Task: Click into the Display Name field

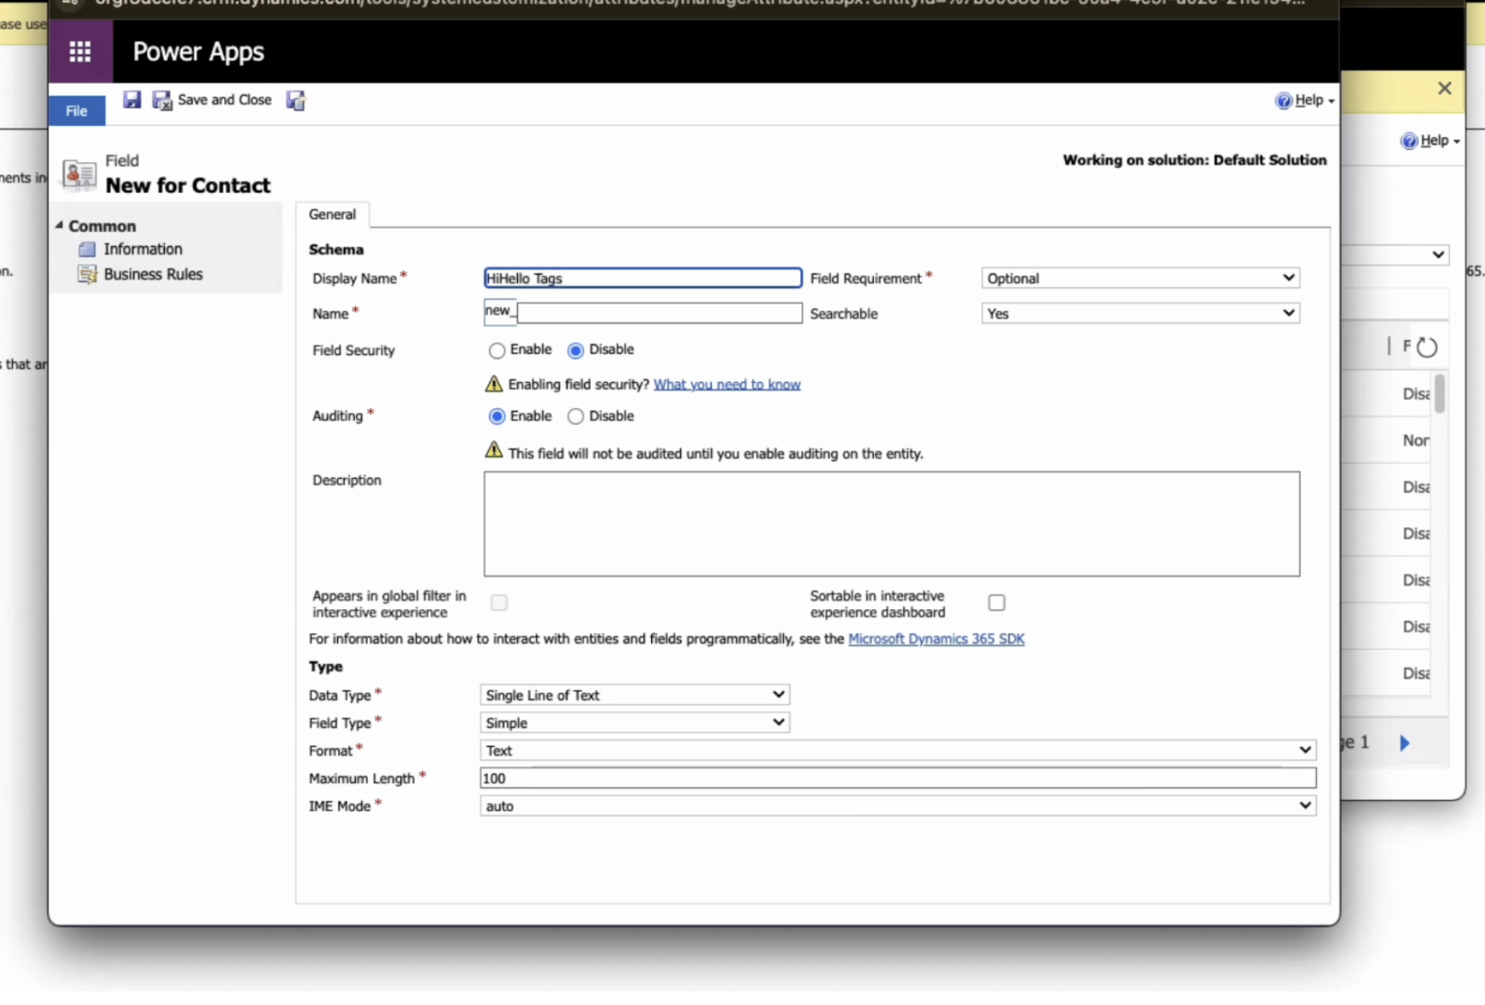Action: (x=643, y=278)
